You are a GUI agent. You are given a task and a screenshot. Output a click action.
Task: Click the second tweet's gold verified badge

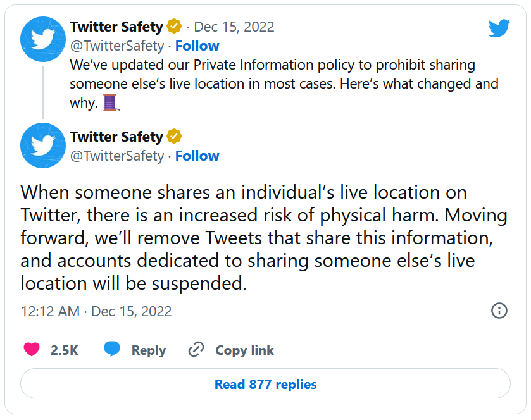click(174, 137)
